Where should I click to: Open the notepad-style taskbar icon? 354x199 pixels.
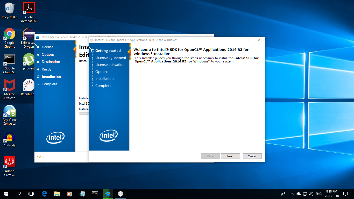point(82,194)
